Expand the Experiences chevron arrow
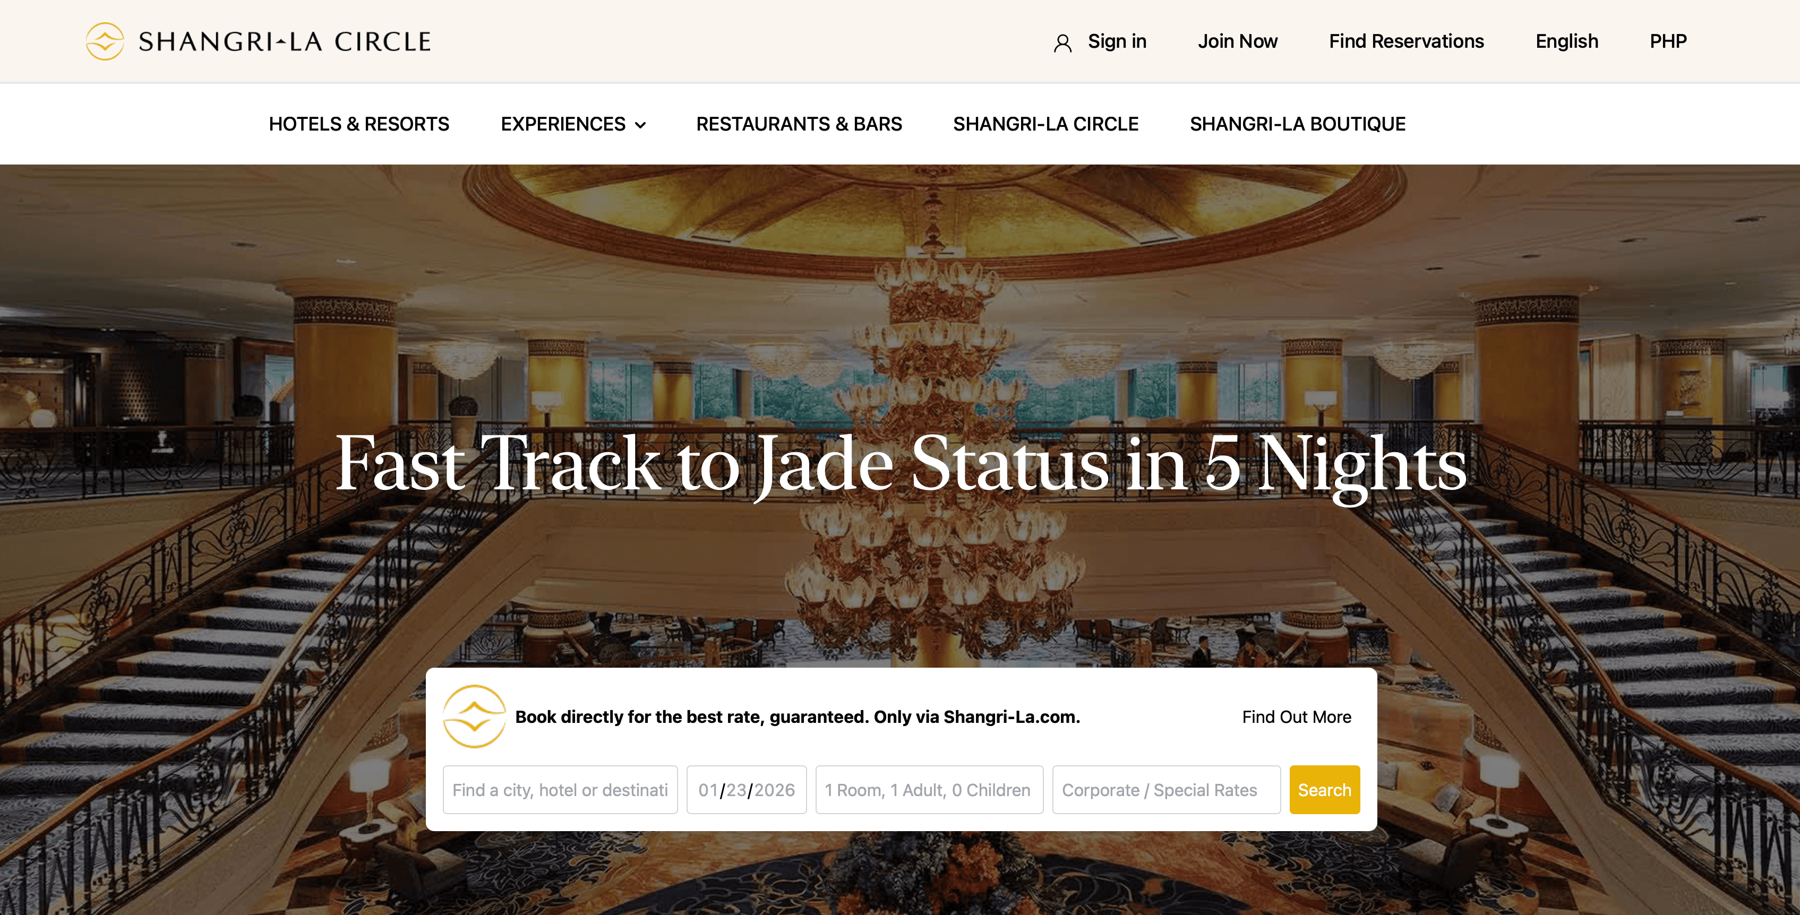1800x915 pixels. pyautogui.click(x=640, y=125)
